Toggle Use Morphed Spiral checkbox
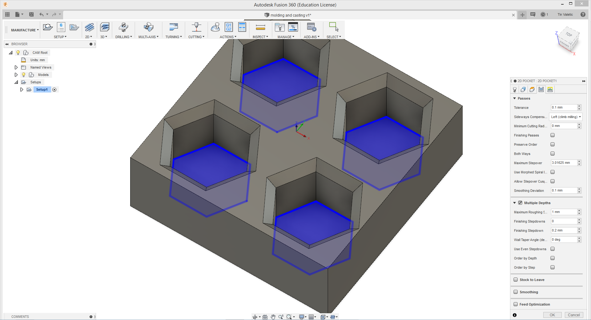The height and width of the screenshot is (320, 591). click(x=553, y=172)
